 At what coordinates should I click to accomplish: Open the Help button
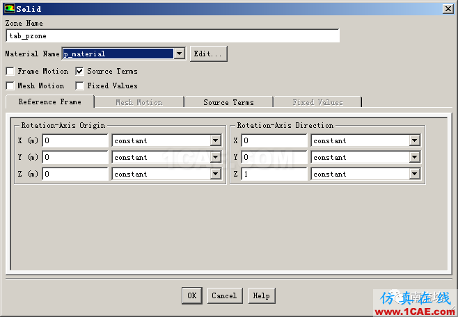(x=262, y=295)
